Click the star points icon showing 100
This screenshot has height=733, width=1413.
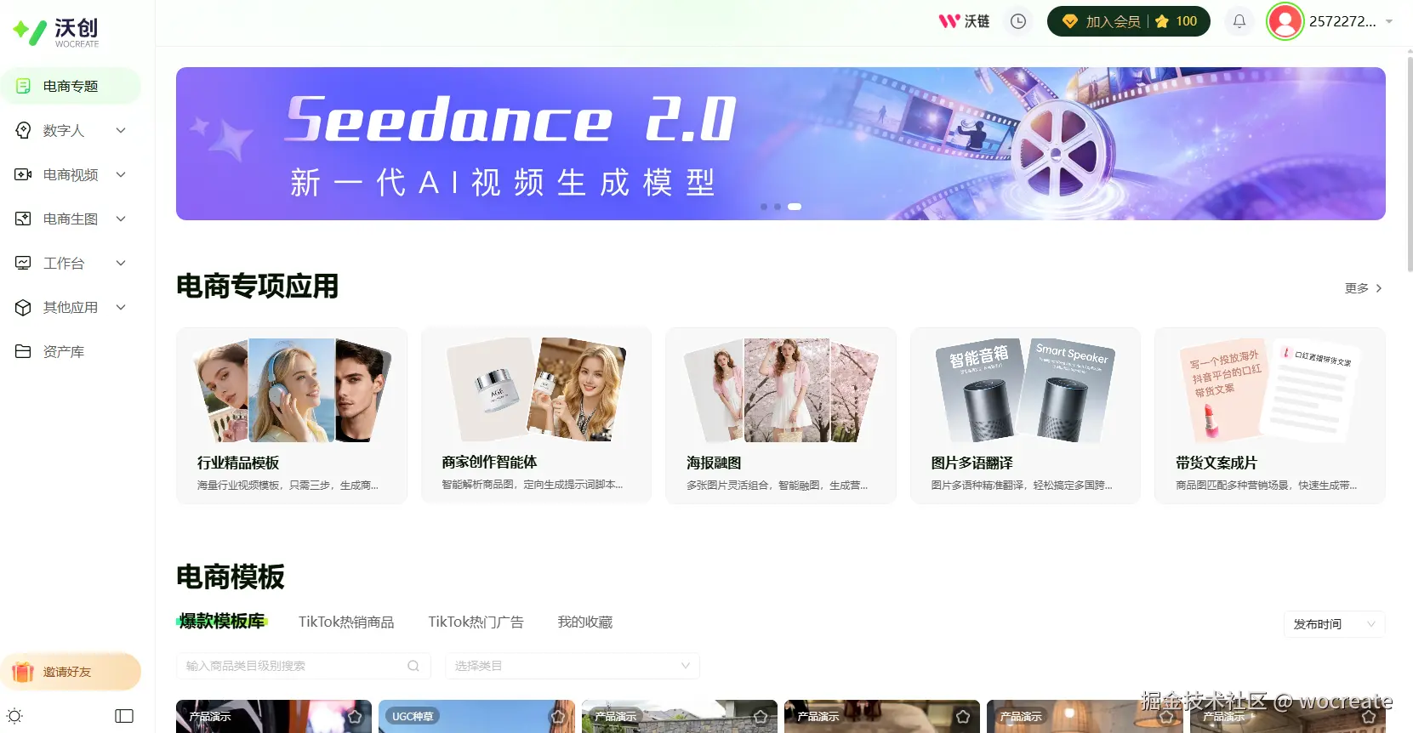click(x=1163, y=21)
